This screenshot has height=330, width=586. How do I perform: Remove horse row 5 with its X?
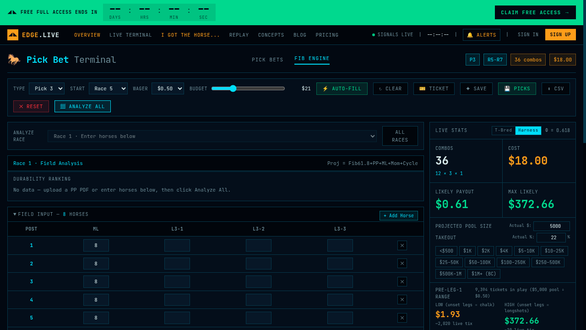pyautogui.click(x=402, y=318)
